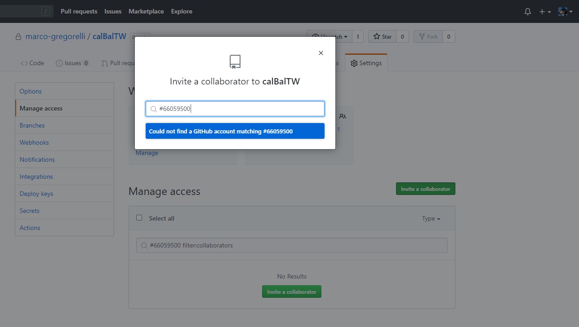Screen dimensions: 579x327
Task: Open the notifications bell icon
Action: 528,12
